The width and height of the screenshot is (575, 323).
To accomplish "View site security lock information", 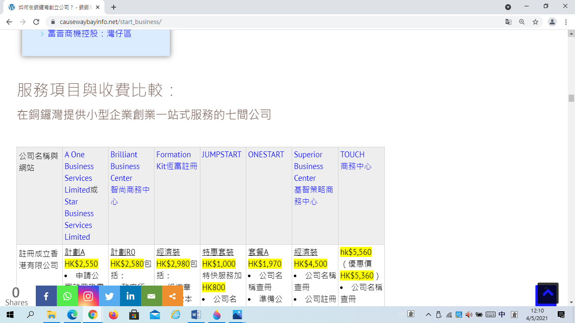I will [x=53, y=22].
